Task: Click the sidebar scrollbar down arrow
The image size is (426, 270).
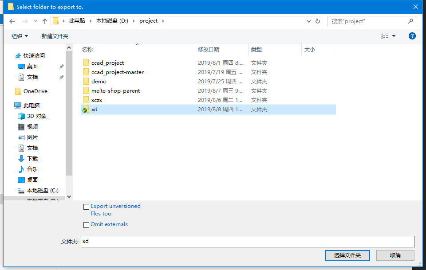Action: [x=69, y=197]
